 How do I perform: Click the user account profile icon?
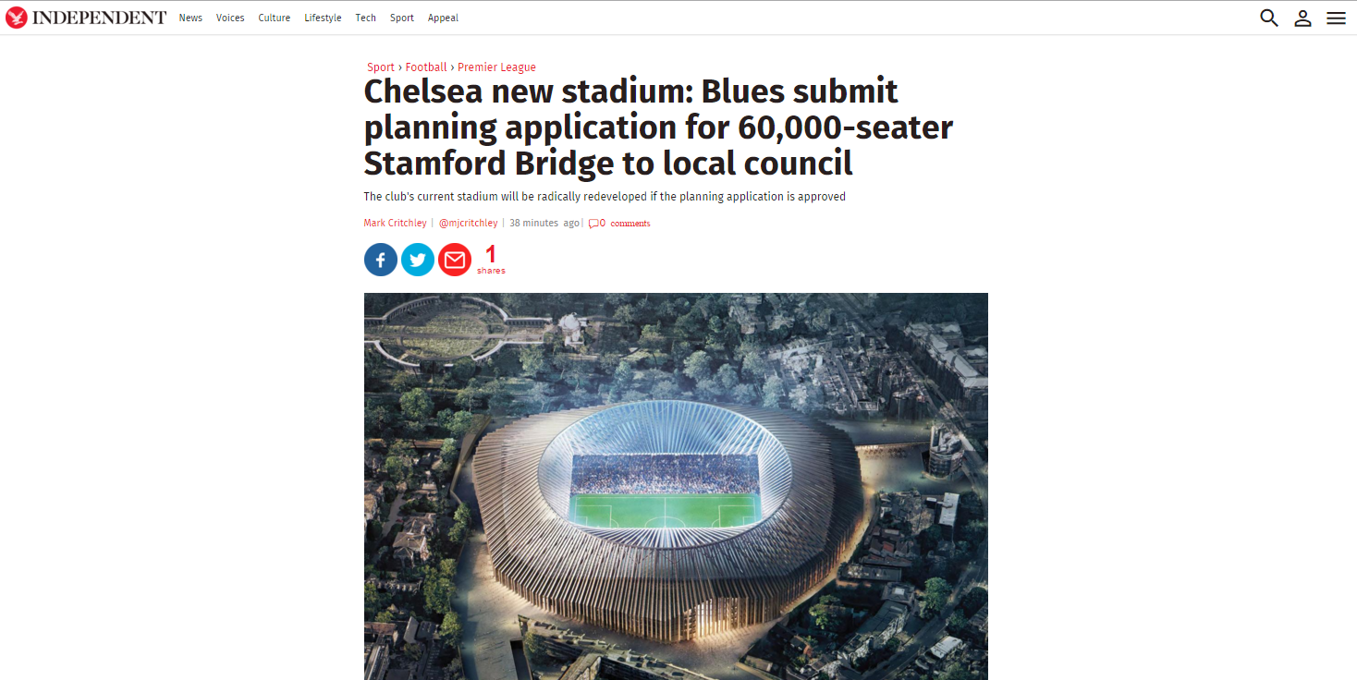(1302, 18)
